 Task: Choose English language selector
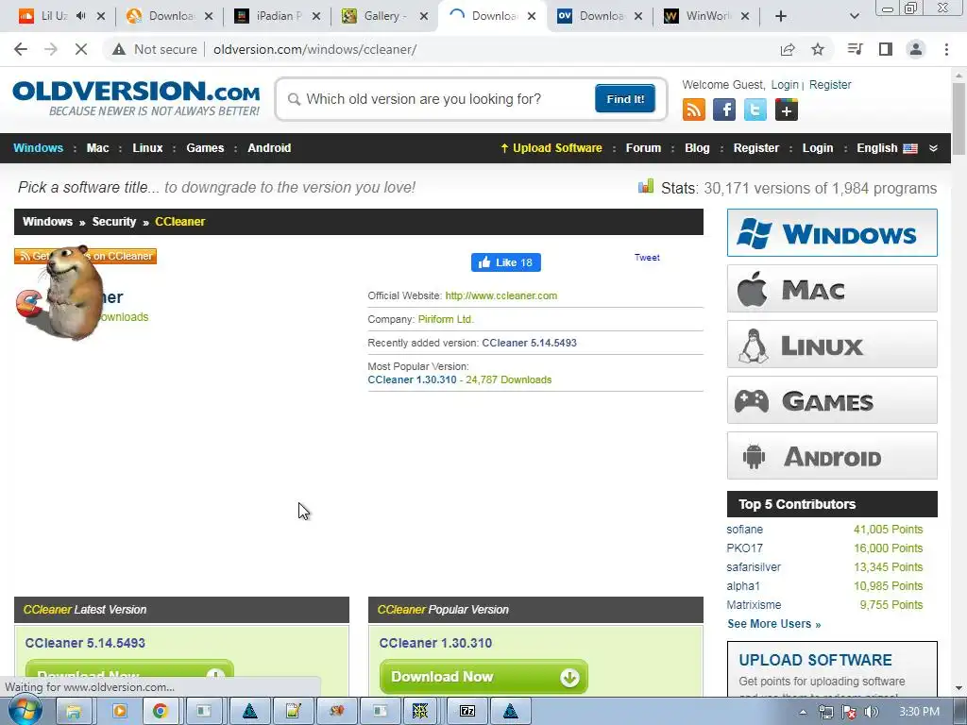(x=887, y=148)
